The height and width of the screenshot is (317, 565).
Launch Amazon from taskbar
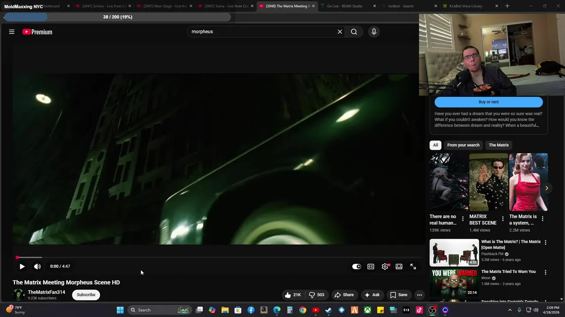pyautogui.click(x=264, y=310)
